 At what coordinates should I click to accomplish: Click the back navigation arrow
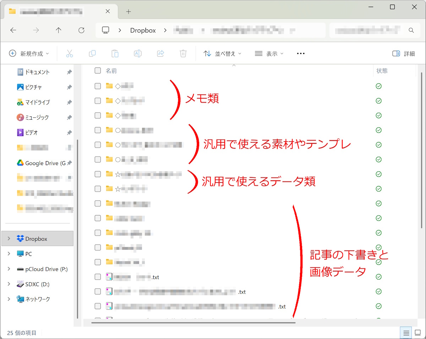(x=13, y=30)
